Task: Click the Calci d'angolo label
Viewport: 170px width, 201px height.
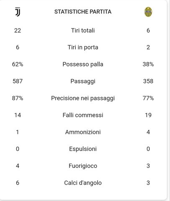Action: [x=83, y=183]
